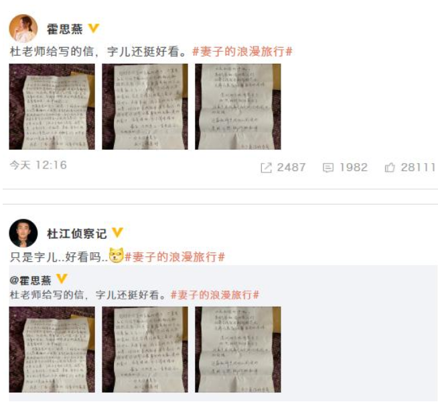This screenshot has height=404, width=438.
Task: Open the username link 杜江侦察记
Action: click(77, 234)
